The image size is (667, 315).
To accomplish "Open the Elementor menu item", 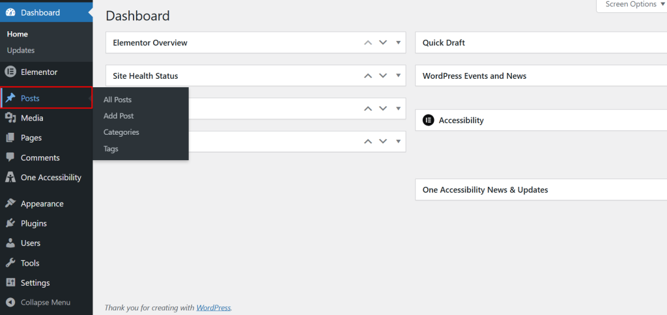I will click(x=46, y=72).
